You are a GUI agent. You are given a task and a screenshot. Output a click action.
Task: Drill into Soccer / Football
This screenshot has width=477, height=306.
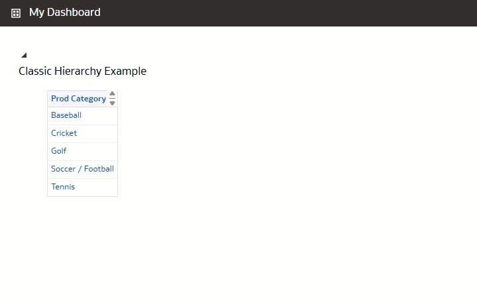[x=82, y=169]
